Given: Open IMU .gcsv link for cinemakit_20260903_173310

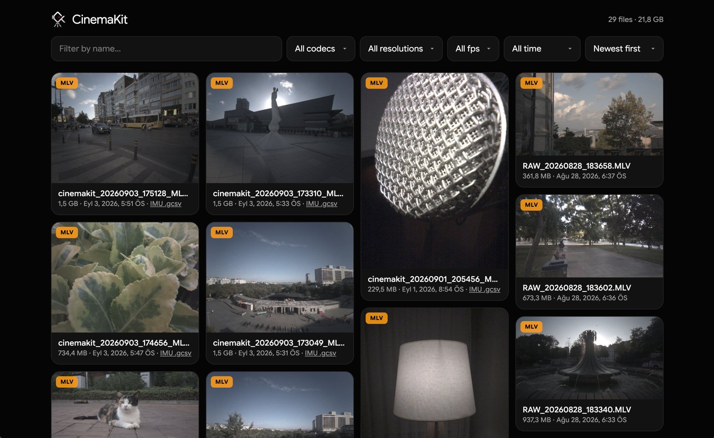Looking at the screenshot, I should [x=321, y=204].
